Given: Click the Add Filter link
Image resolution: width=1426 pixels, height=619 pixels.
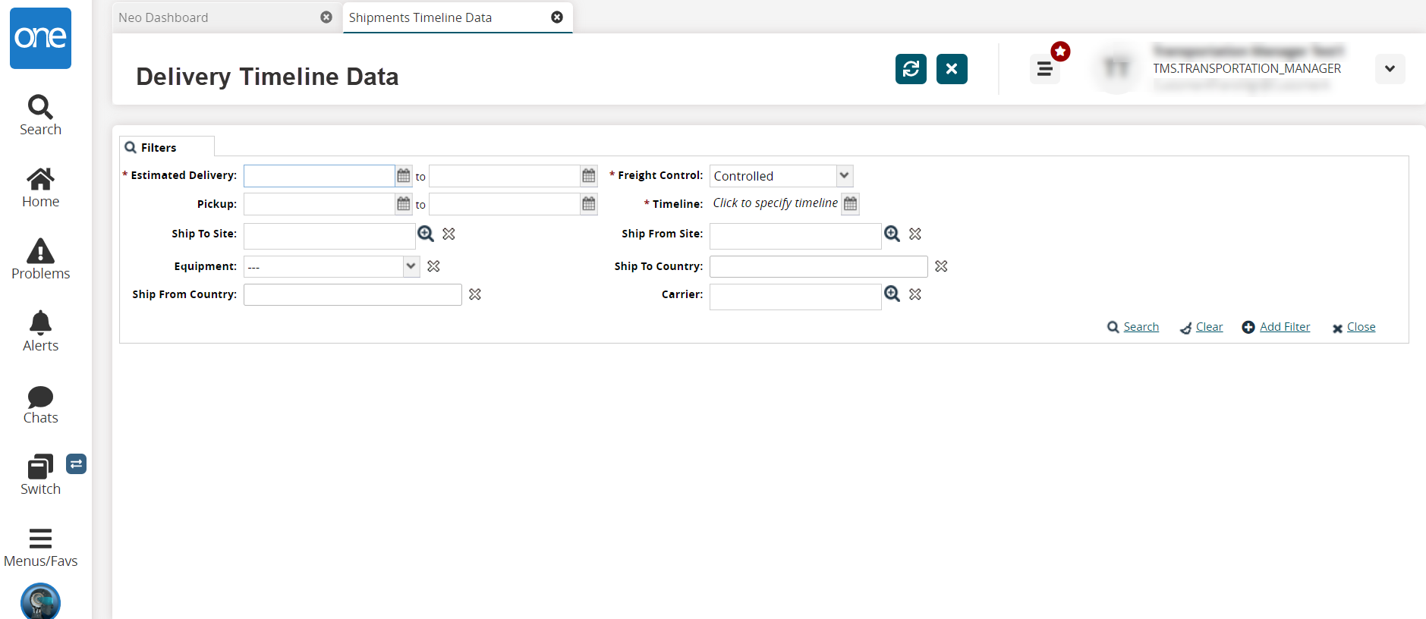Looking at the screenshot, I should [x=1285, y=327].
